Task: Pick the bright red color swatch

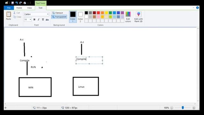Action: [x=98, y=13]
